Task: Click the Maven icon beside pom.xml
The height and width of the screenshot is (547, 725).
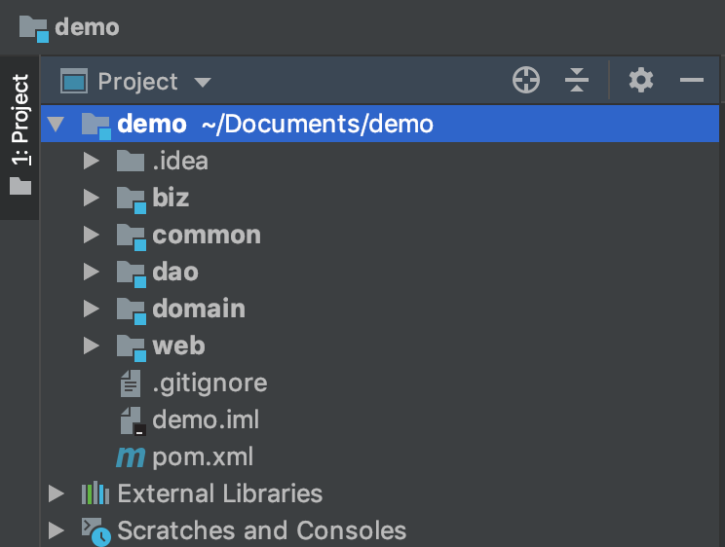Action: click(x=130, y=456)
